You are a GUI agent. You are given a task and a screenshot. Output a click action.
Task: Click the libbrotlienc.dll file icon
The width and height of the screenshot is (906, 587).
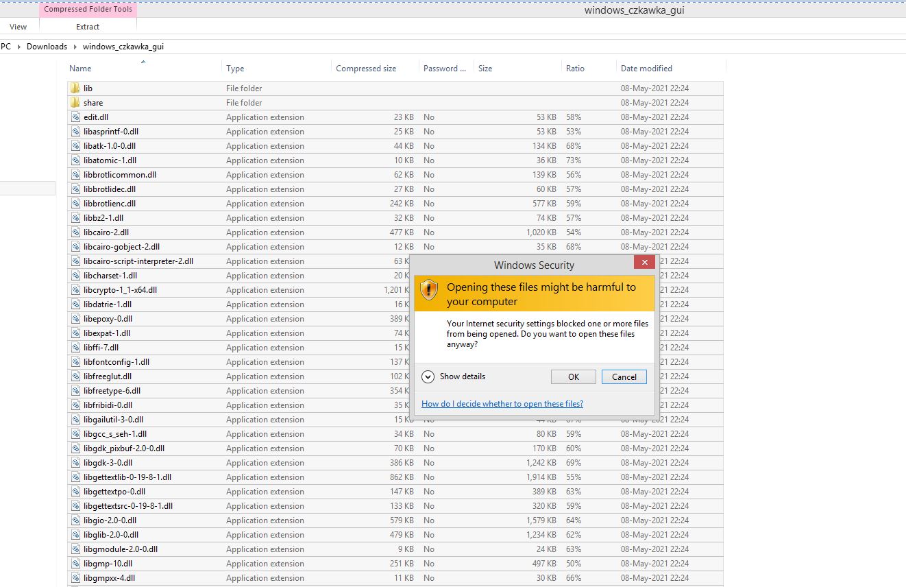click(x=75, y=204)
